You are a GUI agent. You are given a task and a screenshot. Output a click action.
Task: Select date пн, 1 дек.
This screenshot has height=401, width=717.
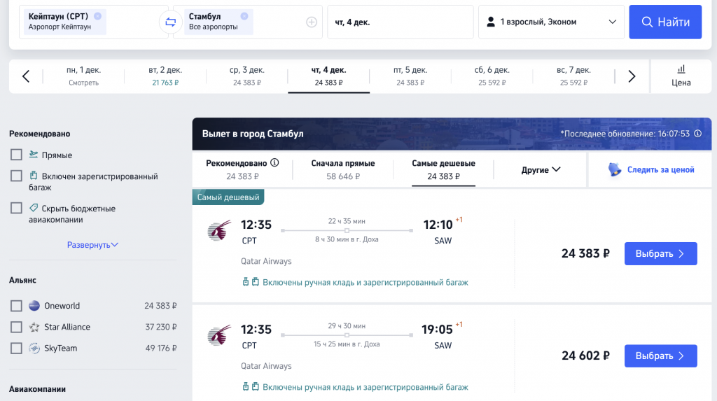(x=84, y=76)
